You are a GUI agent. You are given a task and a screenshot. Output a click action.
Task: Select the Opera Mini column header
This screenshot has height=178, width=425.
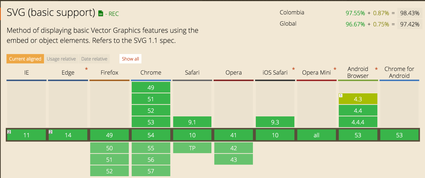click(316, 73)
